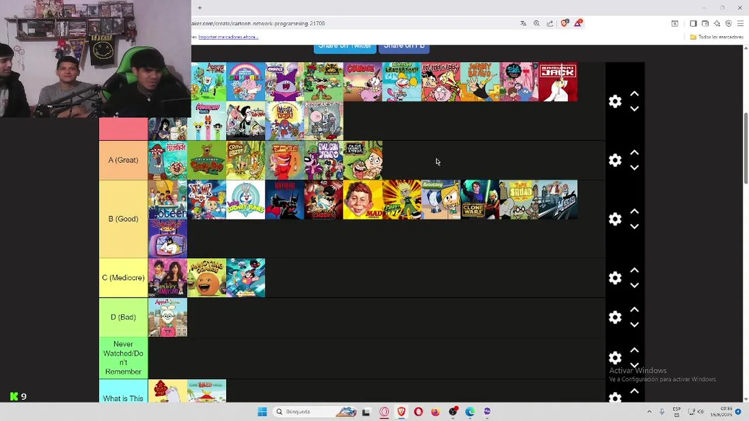Select the Time Squad thumbnail
The image size is (749, 421).
click(x=519, y=199)
